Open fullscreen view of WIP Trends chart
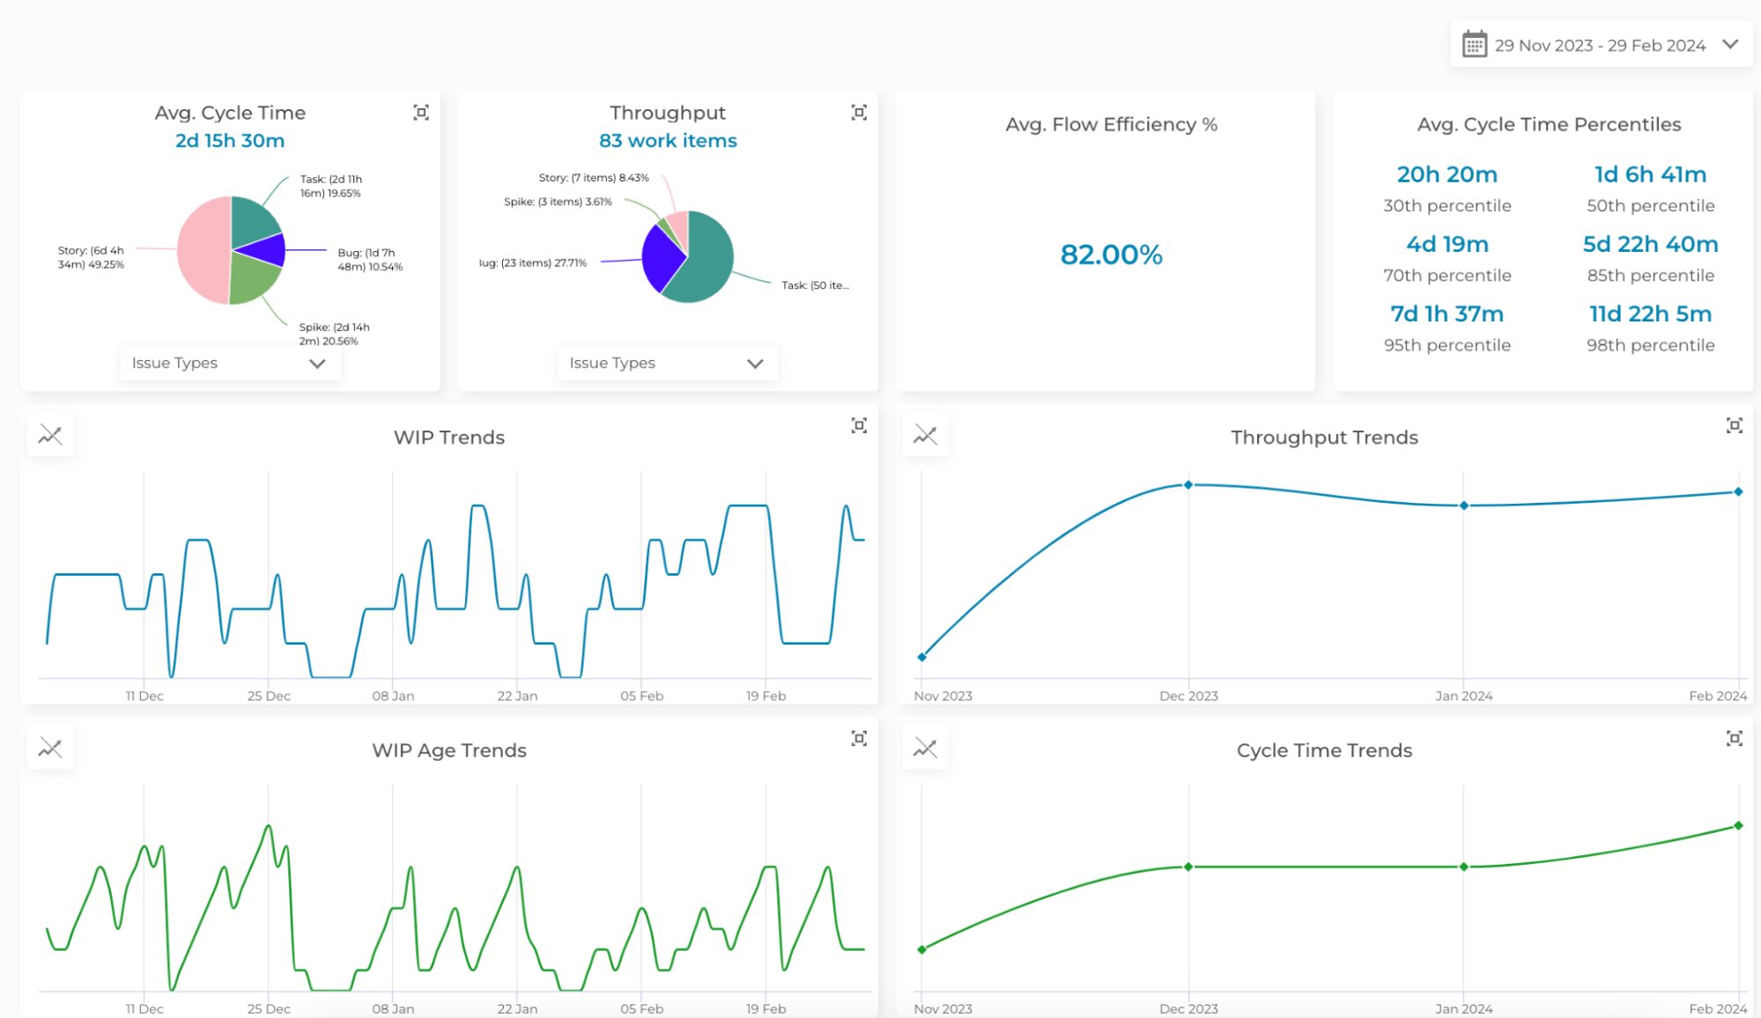This screenshot has width=1761, height=1018. pos(858,425)
